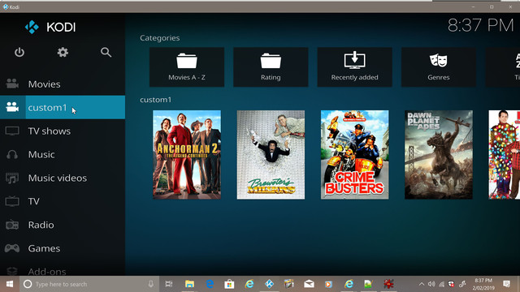Click the Kodi power icon

19,52
